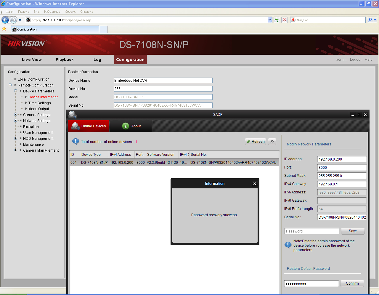The width and height of the screenshot is (379, 295).
Task: Click the Favorites star icon
Action: 4,29
